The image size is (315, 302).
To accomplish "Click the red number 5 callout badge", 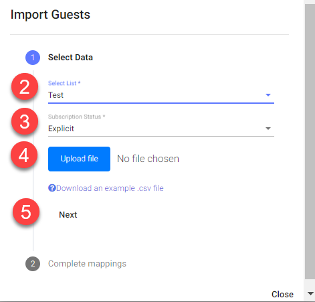I will coord(26,212).
